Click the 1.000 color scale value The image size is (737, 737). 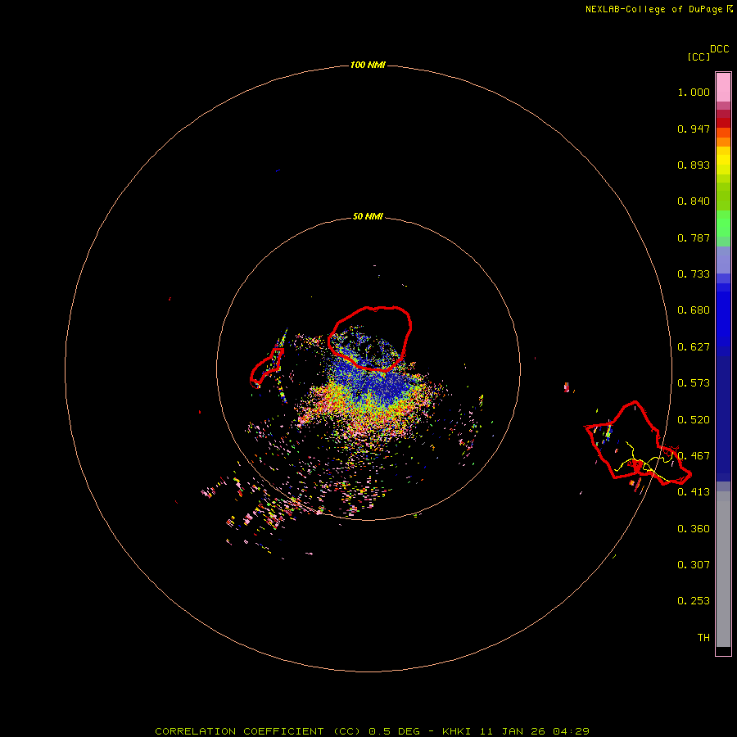pos(694,92)
